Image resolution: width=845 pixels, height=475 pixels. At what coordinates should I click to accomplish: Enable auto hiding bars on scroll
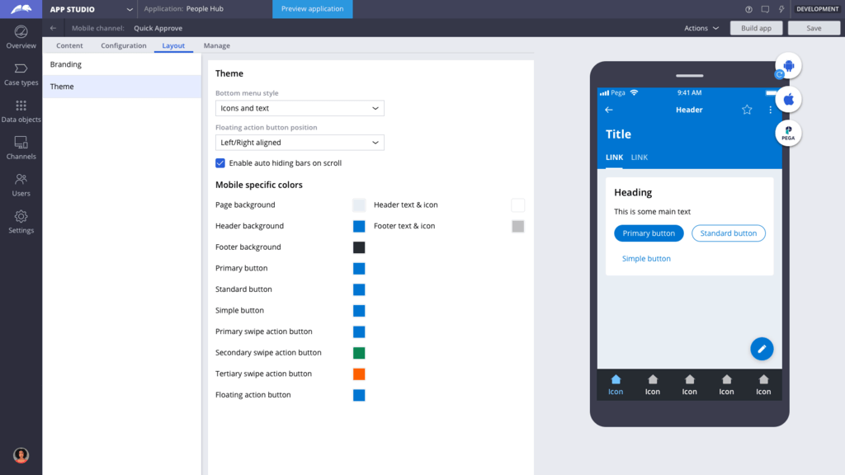(220, 163)
